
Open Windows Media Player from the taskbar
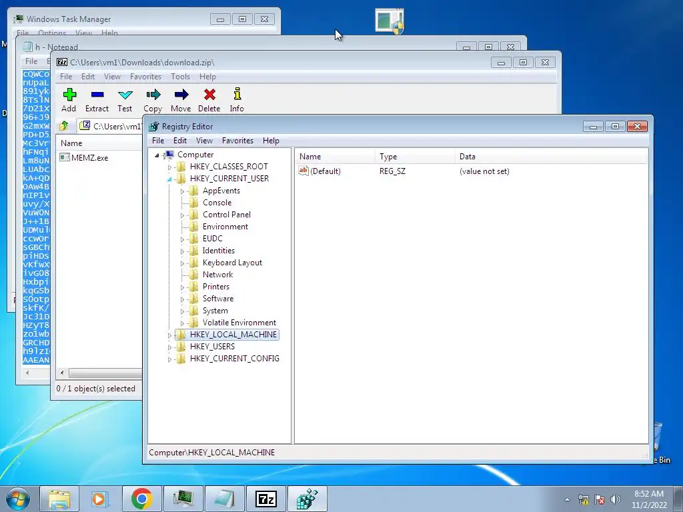[x=99, y=499]
